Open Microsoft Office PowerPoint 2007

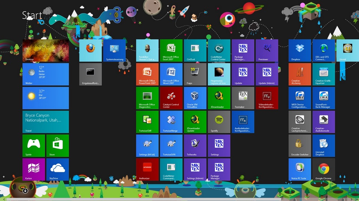pyautogui.click(x=147, y=74)
